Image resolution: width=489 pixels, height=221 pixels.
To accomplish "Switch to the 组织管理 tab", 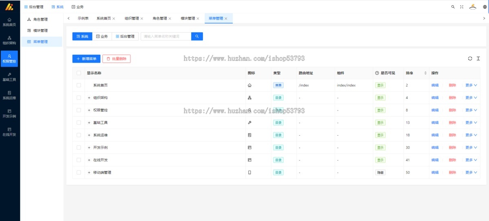I will (132, 18).
